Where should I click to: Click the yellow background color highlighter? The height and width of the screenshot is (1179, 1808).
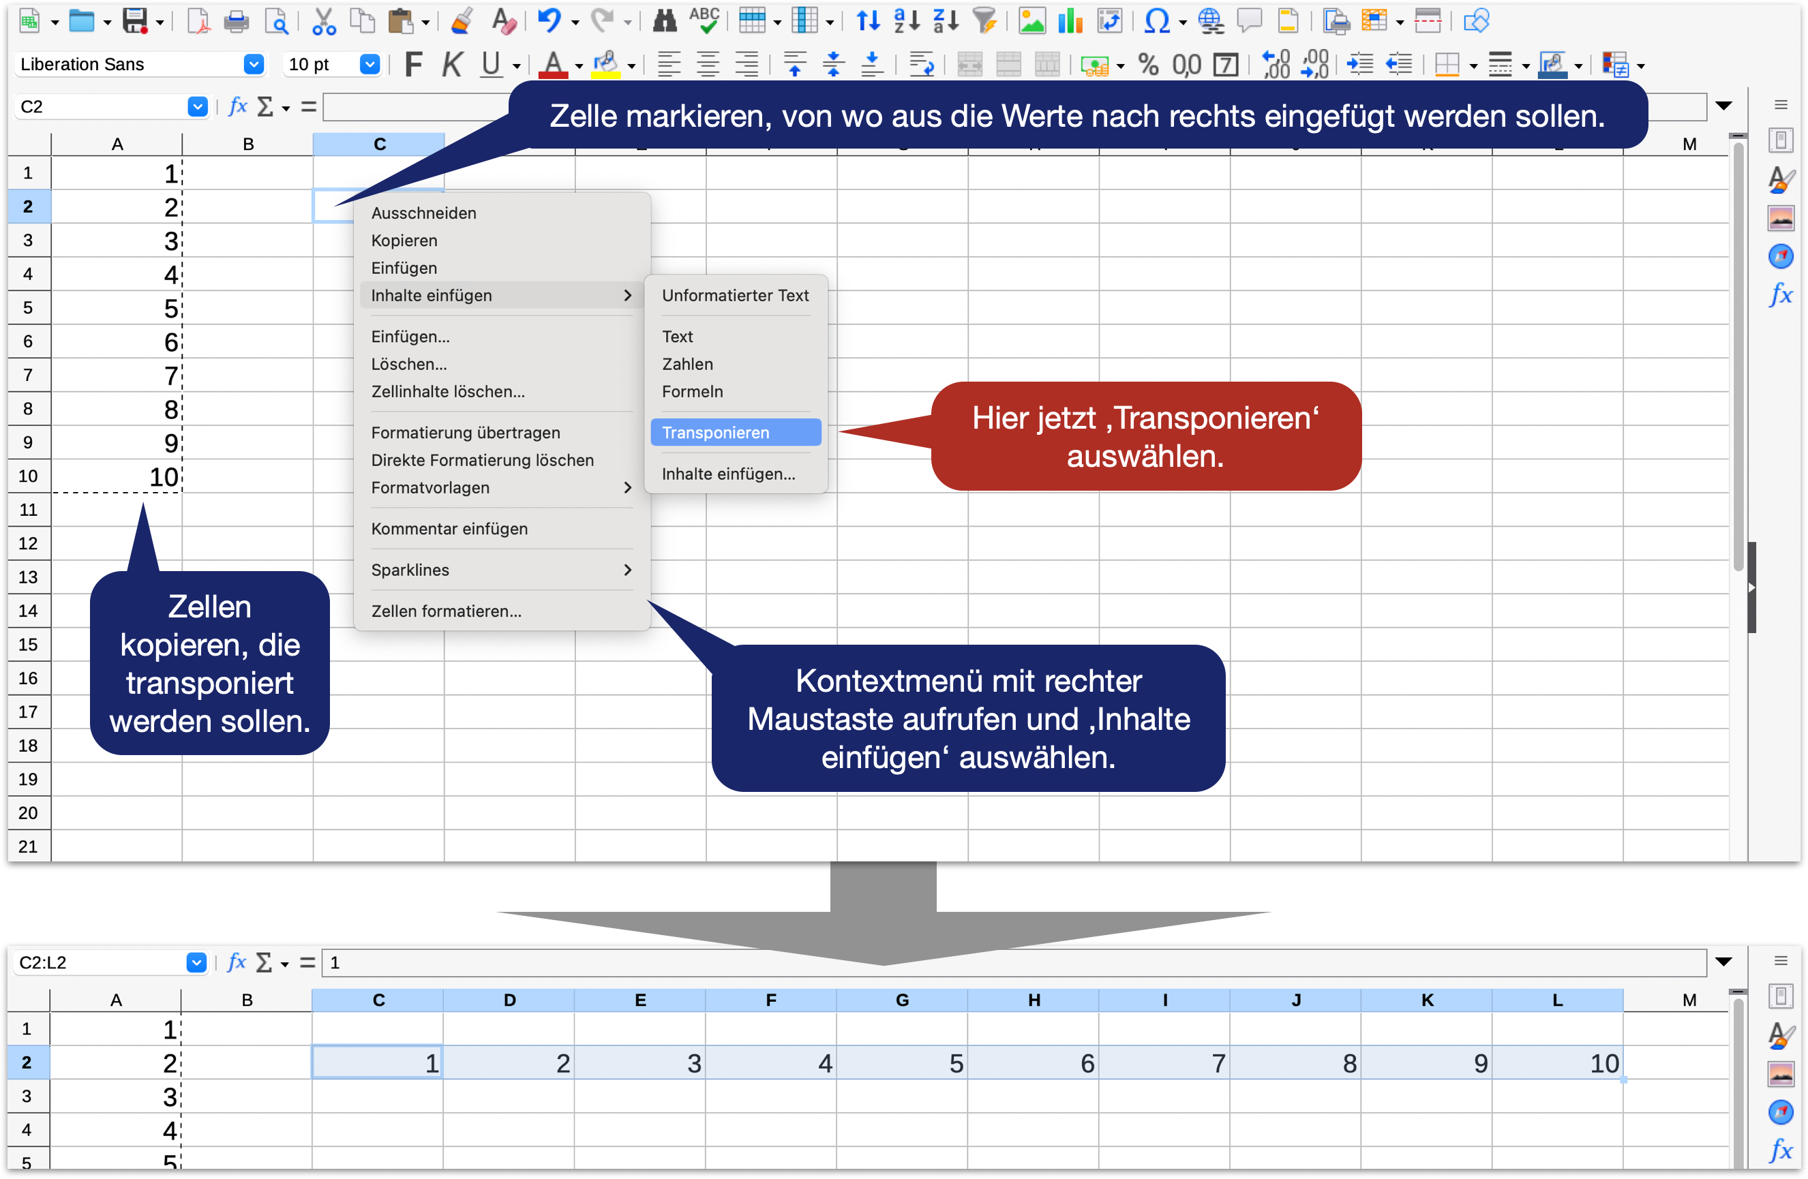[605, 65]
